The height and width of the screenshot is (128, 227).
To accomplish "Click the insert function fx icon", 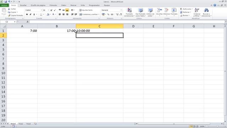I will (x=28, y=22).
